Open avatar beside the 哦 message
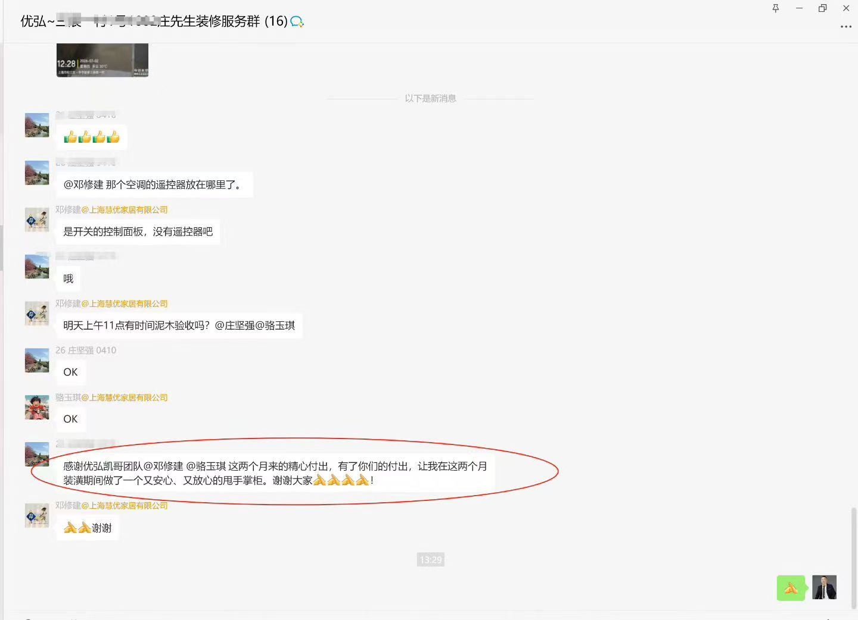The height and width of the screenshot is (620, 858). pyautogui.click(x=37, y=267)
